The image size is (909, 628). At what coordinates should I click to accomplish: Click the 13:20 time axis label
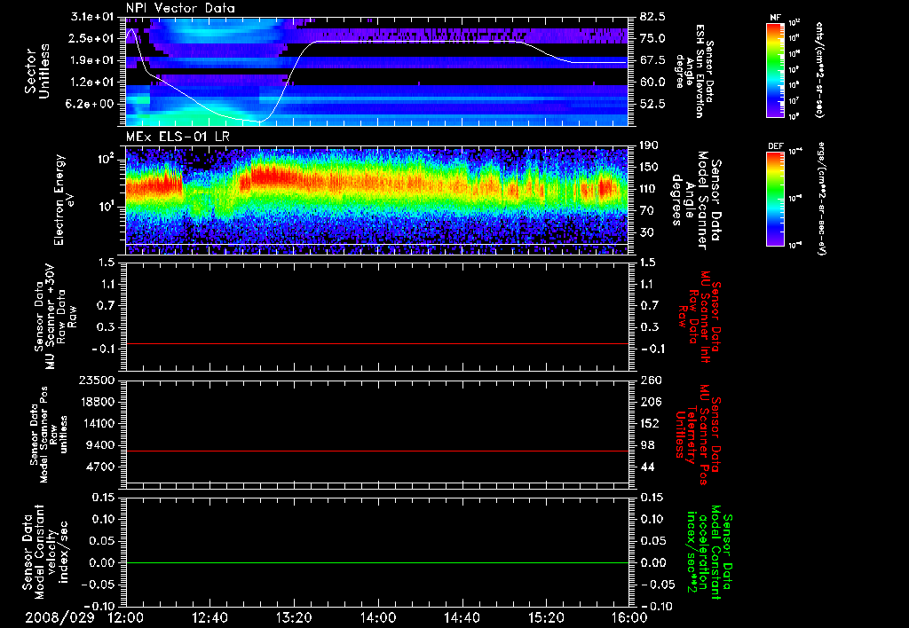click(294, 616)
